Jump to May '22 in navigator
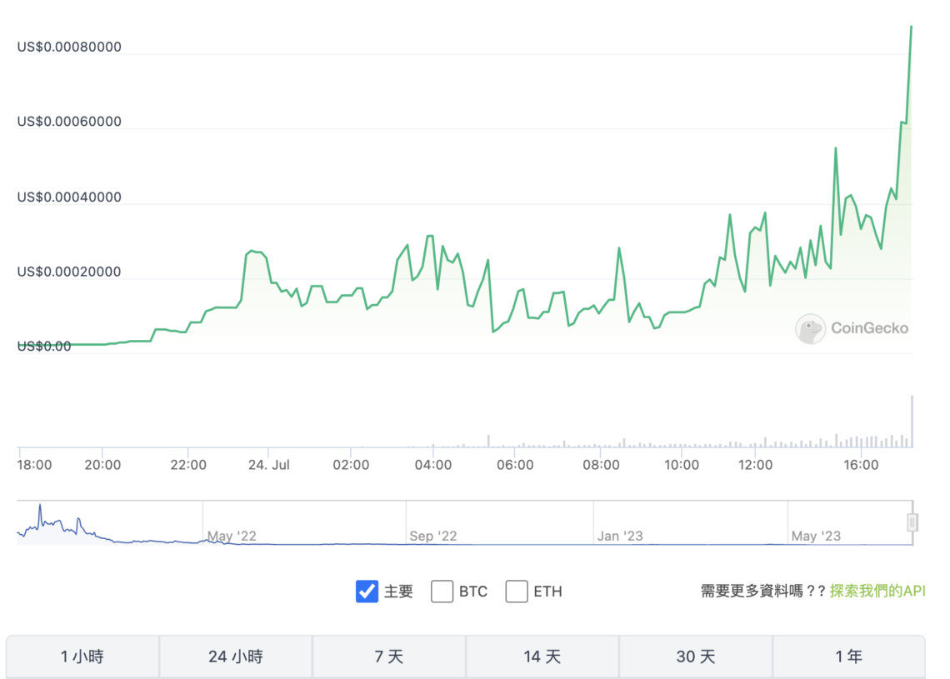This screenshot has width=950, height=679. 232,536
